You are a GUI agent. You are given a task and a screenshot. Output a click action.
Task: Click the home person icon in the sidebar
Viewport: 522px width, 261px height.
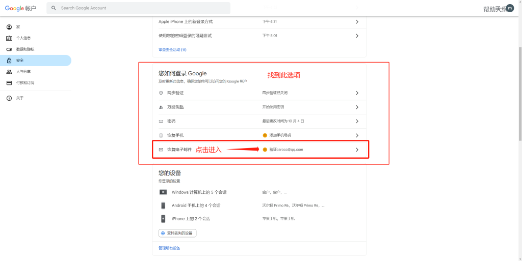tap(9, 27)
